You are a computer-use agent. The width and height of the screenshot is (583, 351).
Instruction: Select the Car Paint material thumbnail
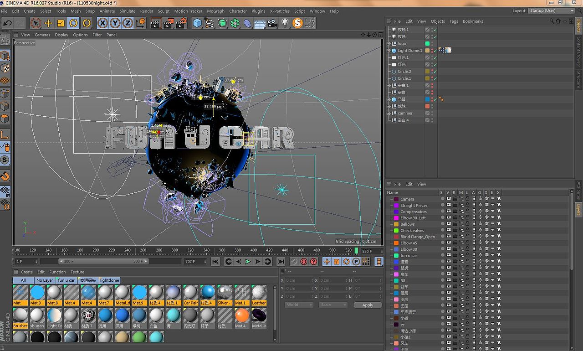(191, 295)
